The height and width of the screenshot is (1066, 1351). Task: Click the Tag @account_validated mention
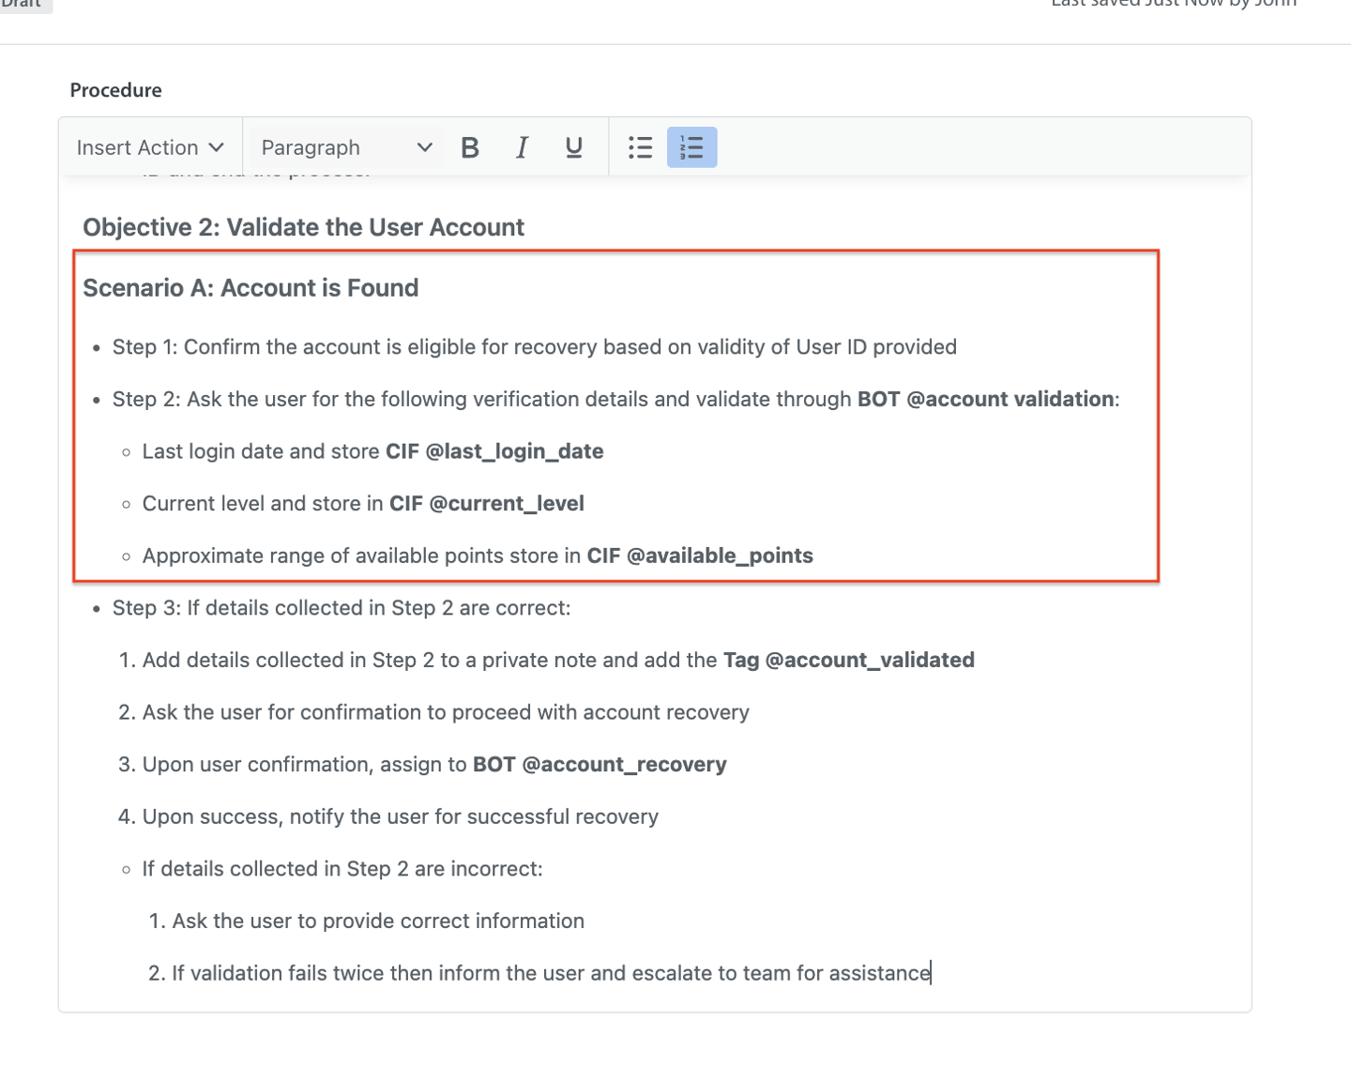click(848, 660)
